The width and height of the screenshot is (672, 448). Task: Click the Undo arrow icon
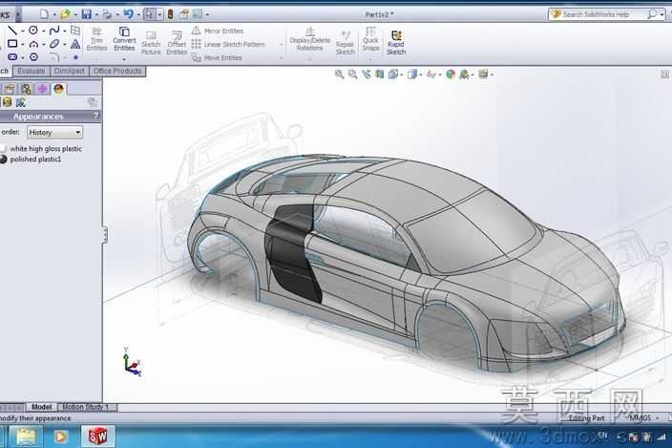[x=128, y=14]
